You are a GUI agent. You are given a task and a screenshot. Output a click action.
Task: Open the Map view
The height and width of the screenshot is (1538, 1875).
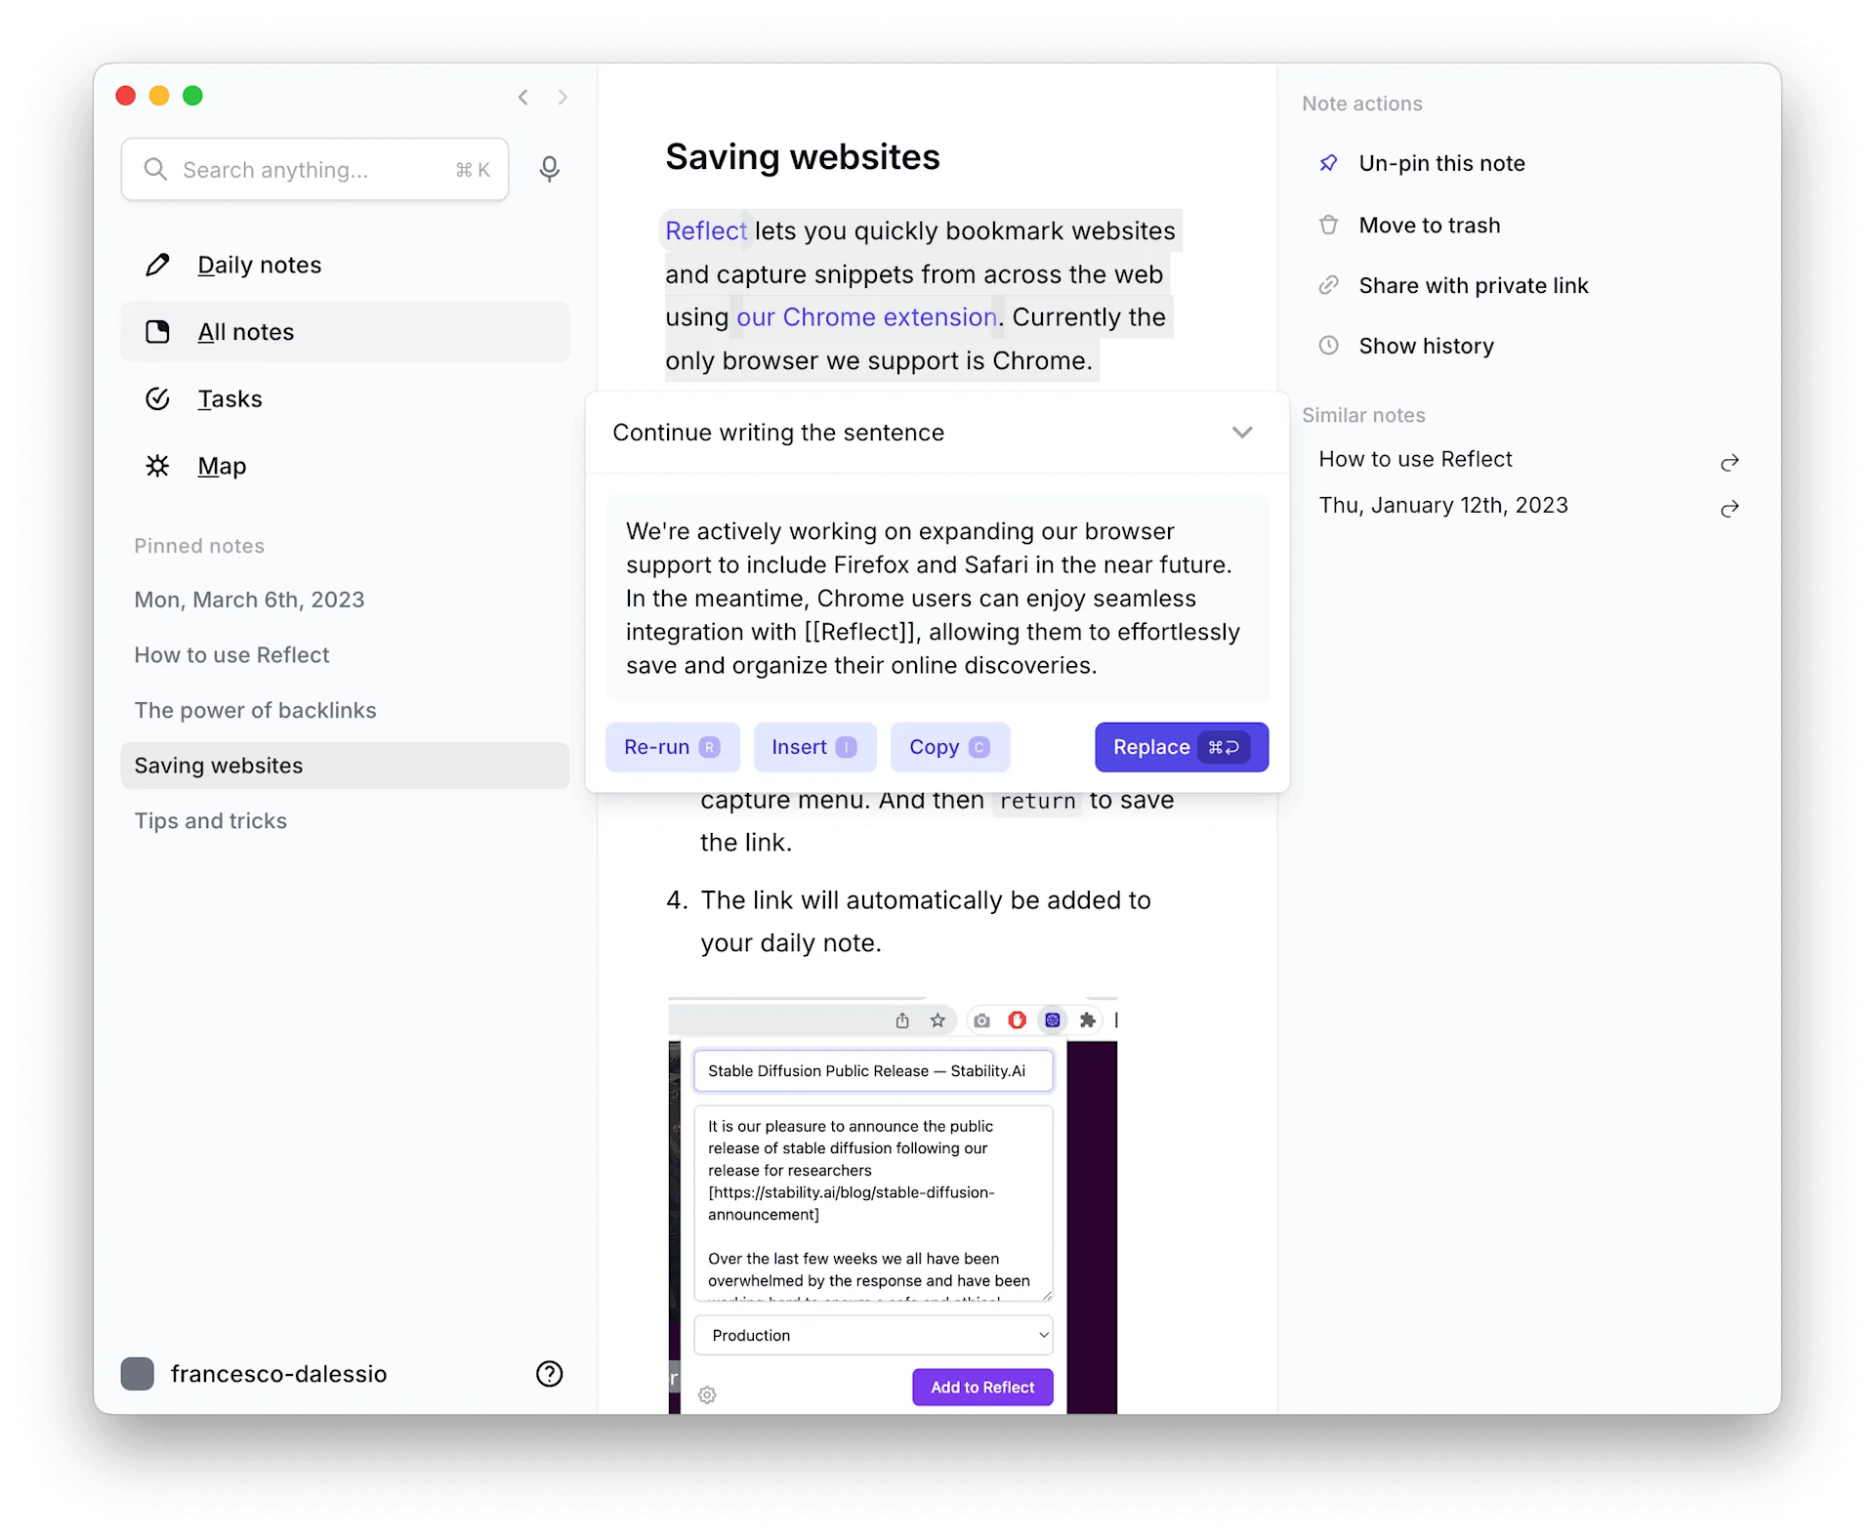[x=221, y=466]
